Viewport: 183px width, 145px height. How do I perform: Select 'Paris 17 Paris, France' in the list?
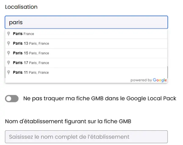point(86,63)
